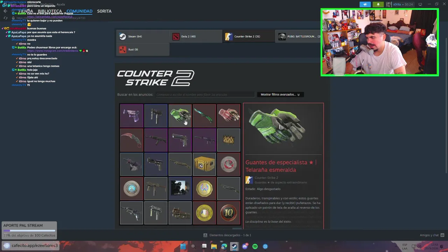
Task: Select the purple pistol inventory item
Action: 132,115
